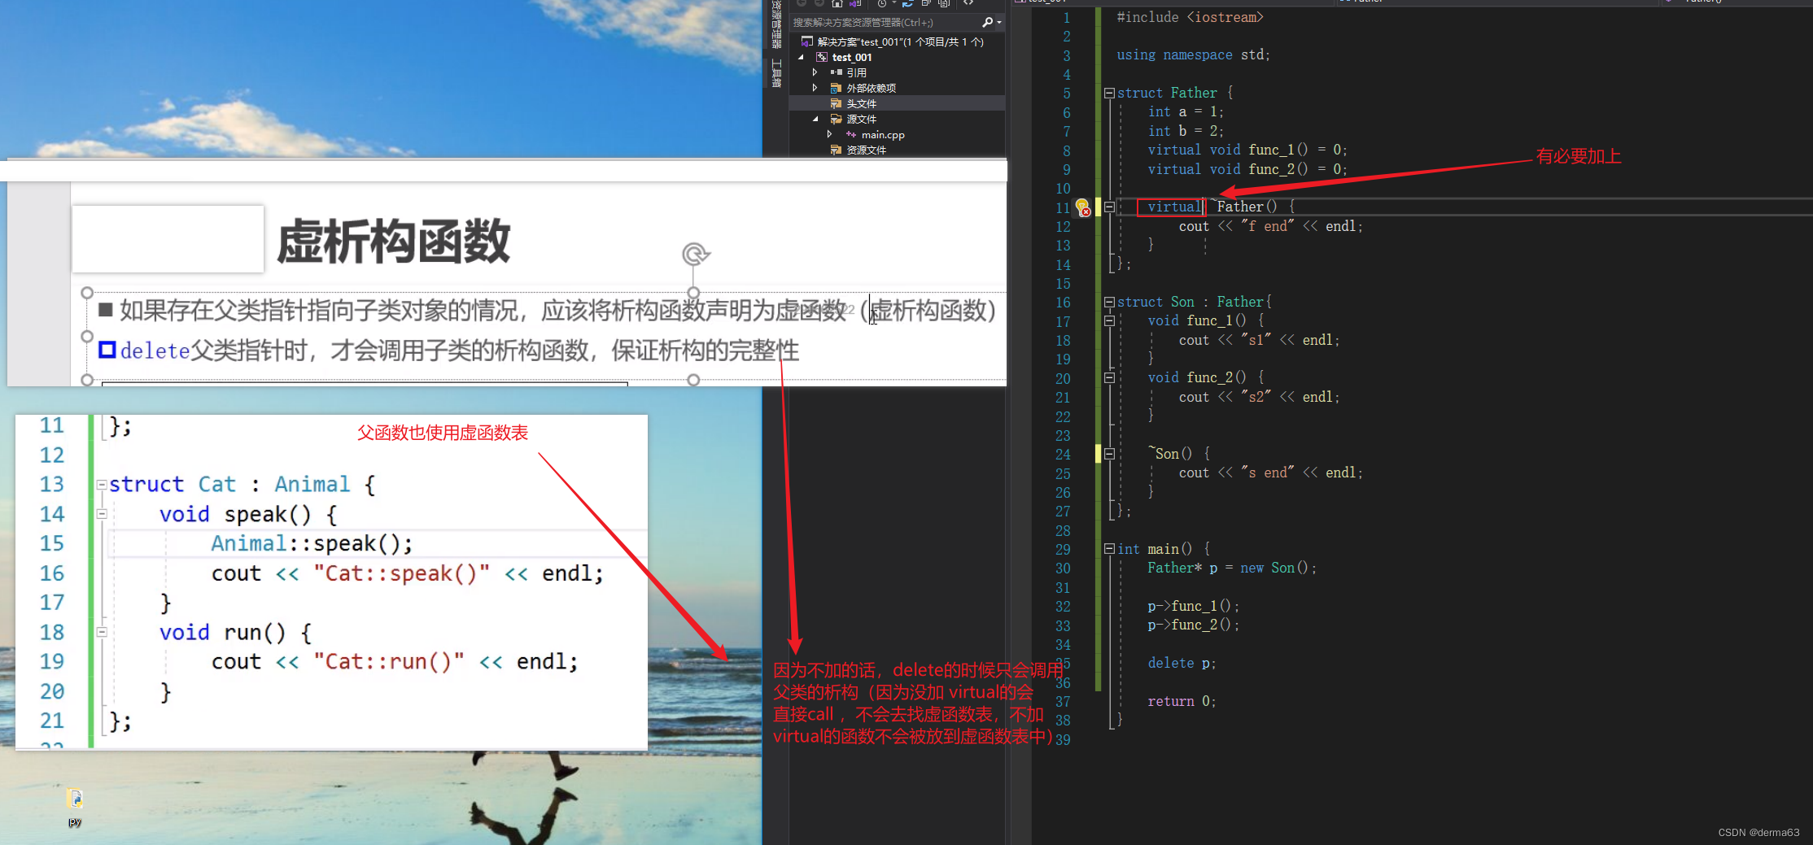This screenshot has width=1813, height=845.
Task: Collapse the test_001 project node
Action: pyautogui.click(x=801, y=57)
